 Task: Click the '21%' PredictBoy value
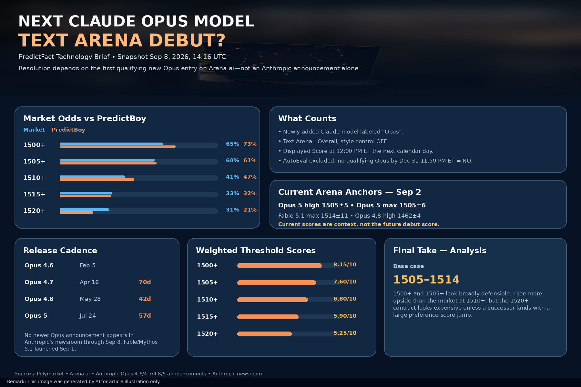(250, 210)
